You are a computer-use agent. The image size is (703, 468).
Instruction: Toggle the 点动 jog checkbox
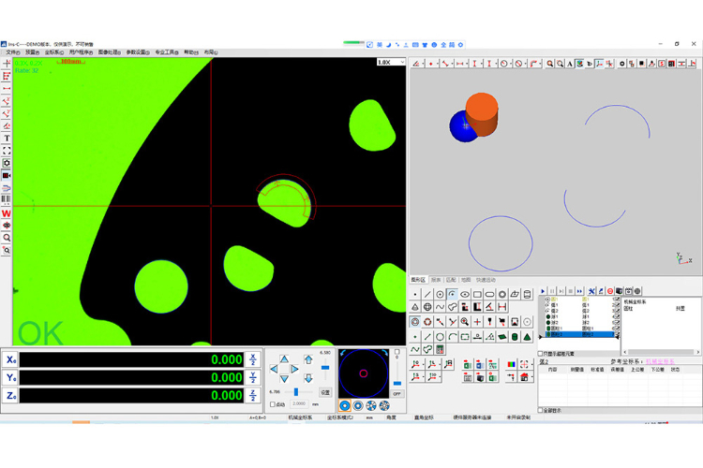pyautogui.click(x=272, y=404)
